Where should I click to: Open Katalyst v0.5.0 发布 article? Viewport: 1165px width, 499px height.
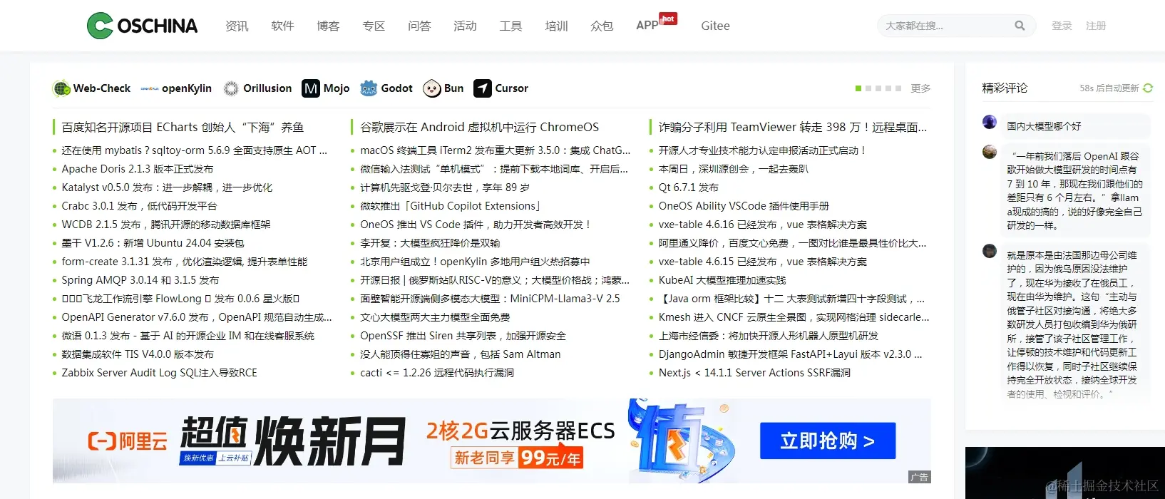tap(167, 187)
